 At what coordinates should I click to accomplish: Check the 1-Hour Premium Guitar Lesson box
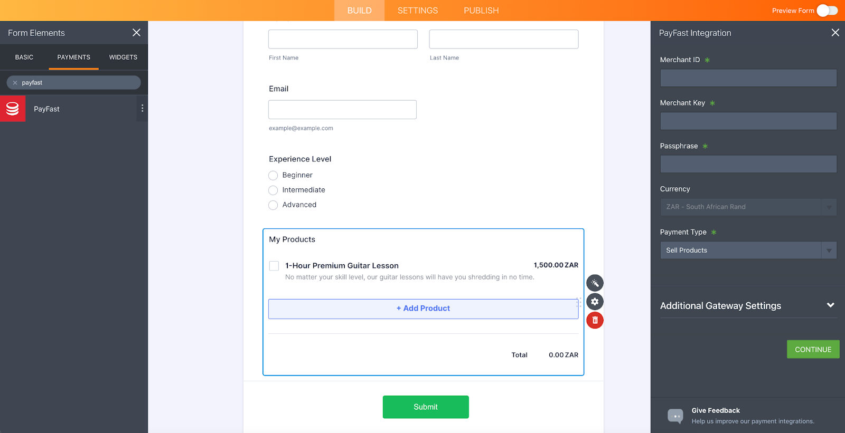click(x=274, y=266)
